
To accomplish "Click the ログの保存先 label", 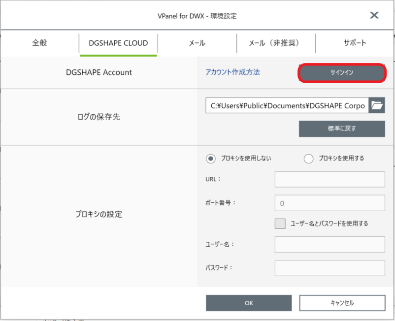I will click(x=99, y=117).
